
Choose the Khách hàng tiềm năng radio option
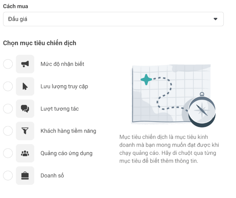(8, 131)
